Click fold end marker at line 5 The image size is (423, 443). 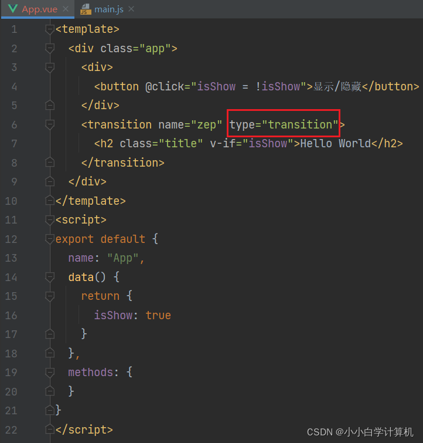coord(50,106)
